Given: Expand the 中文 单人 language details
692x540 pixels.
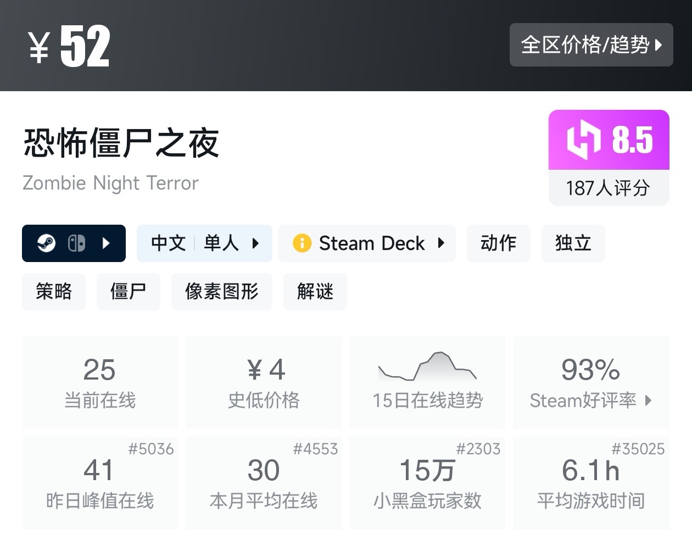Looking at the screenshot, I should 255,243.
